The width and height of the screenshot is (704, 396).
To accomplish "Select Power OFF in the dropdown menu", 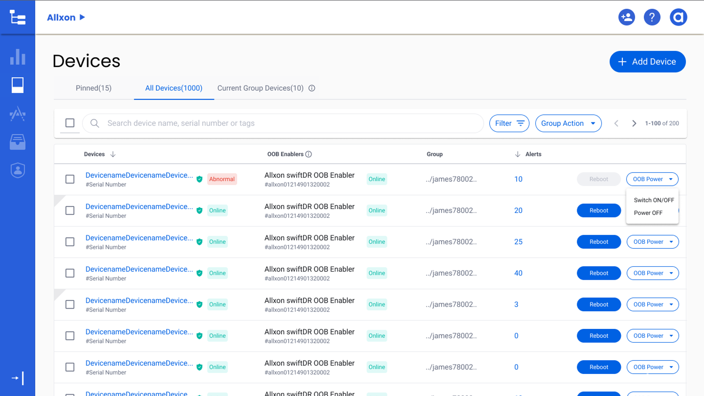I will 648,213.
